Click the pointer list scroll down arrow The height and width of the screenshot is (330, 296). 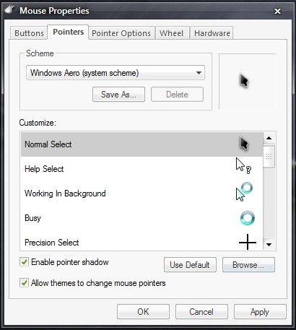click(x=269, y=245)
